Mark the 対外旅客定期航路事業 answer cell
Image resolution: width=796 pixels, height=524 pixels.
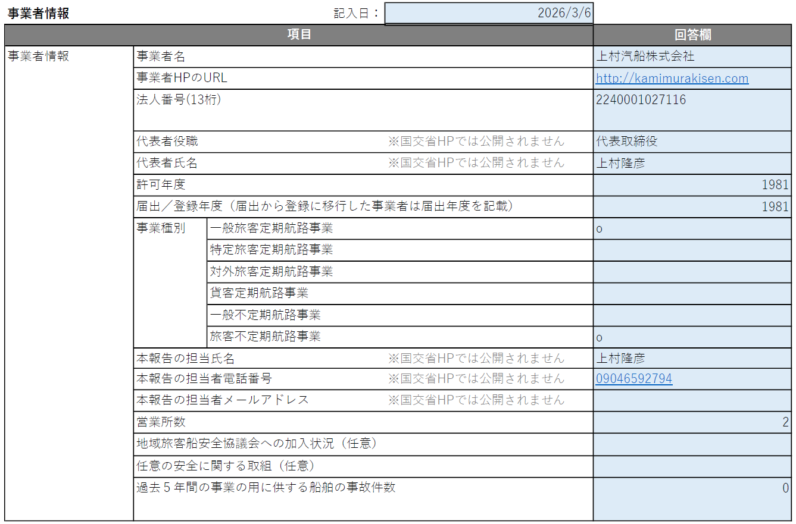point(692,272)
